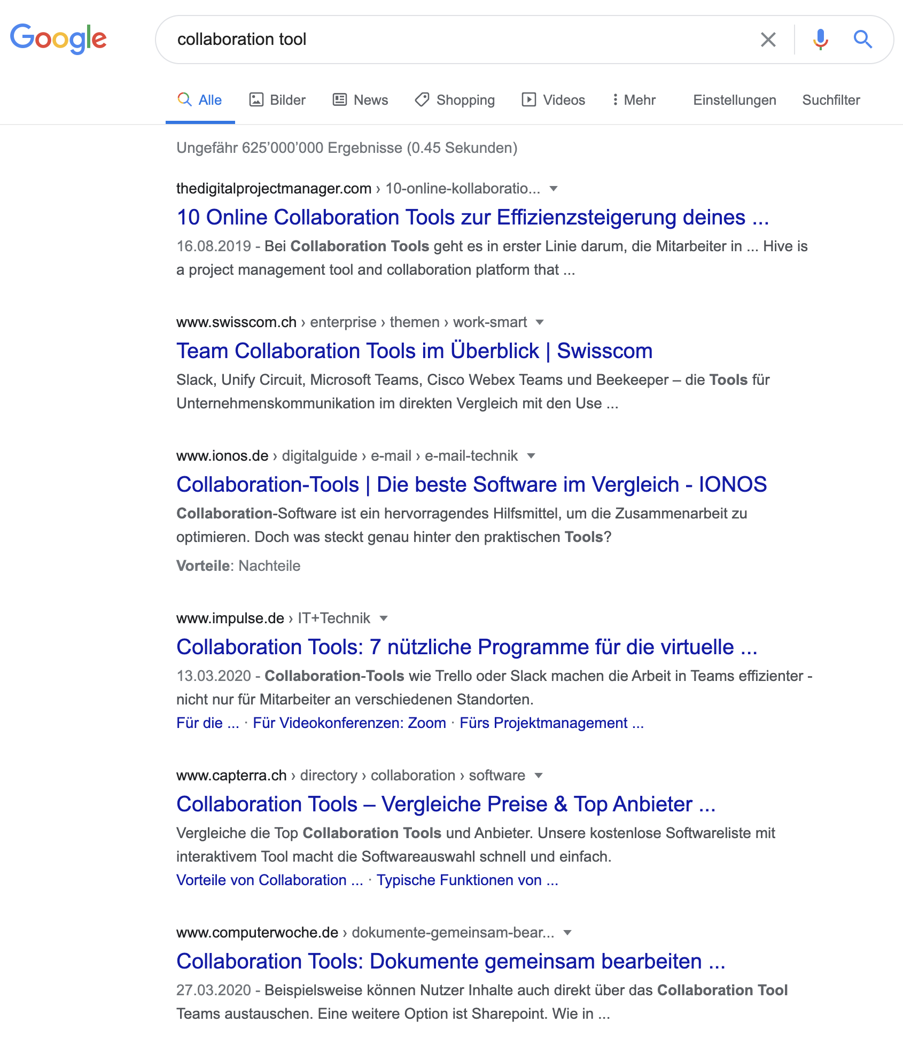Open the Videos tab
This screenshot has height=1038, width=903.
coord(553,100)
